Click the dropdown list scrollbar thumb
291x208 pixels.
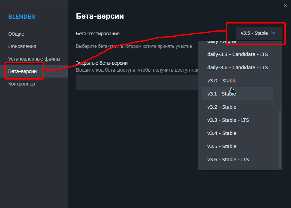tap(280, 139)
